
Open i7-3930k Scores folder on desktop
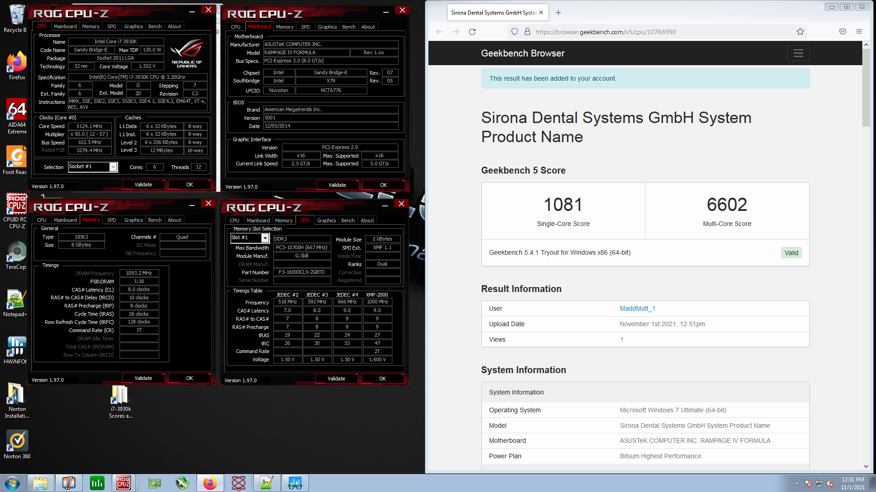tap(120, 401)
